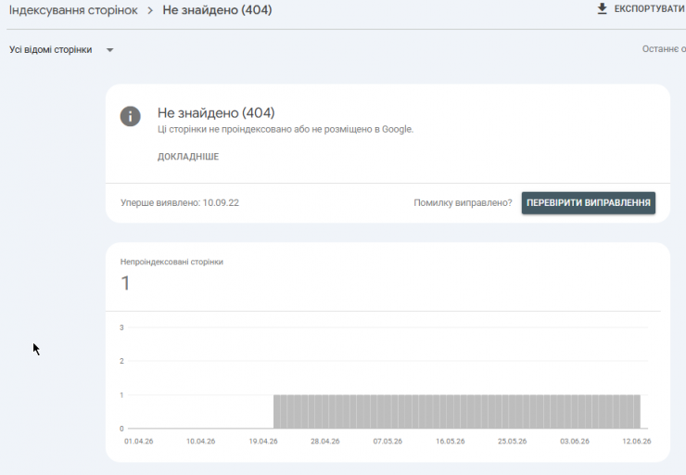Click the 01.04.26 date on chart axis
Screen dimensions: 686x475
[139, 442]
